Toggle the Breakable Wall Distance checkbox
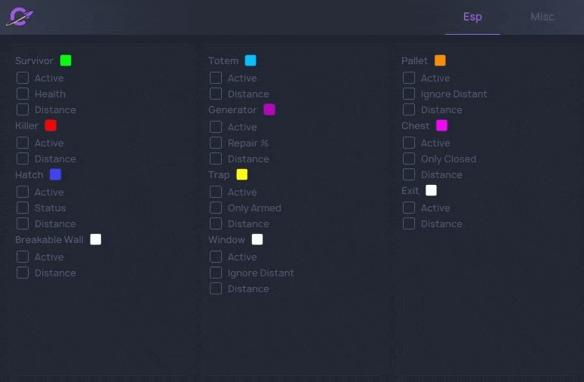The width and height of the screenshot is (584, 382). point(23,273)
